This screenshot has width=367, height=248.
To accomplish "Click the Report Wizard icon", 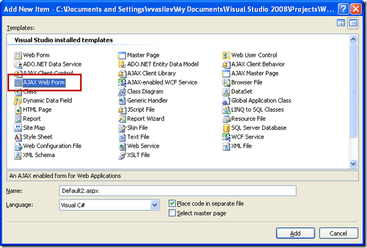I will click(x=122, y=119).
